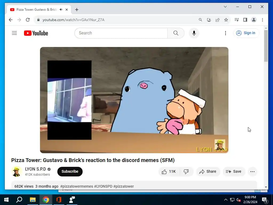Viewport: 273px width, 205px height.
Task: Open Office from the taskbar
Action: pos(59,200)
